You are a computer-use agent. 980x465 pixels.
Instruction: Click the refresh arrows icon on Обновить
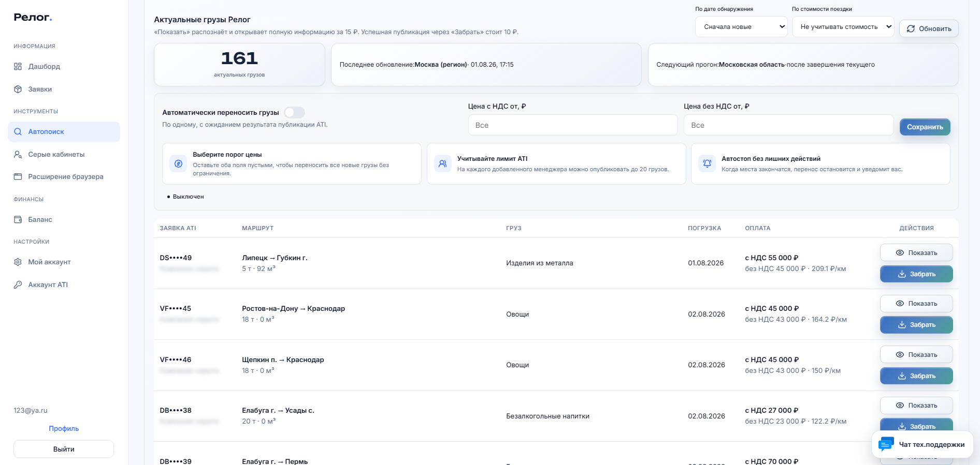click(911, 29)
